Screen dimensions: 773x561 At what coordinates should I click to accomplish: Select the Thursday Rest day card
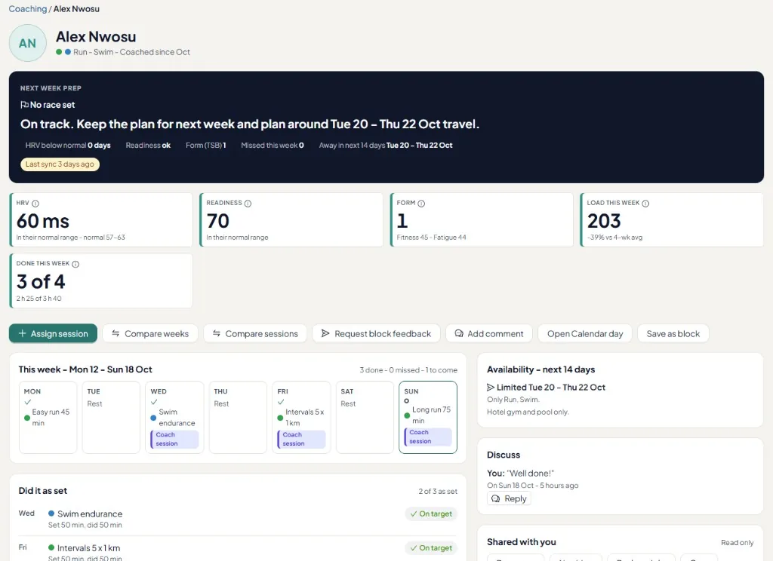point(238,417)
